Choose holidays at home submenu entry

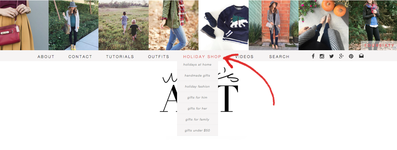coord(198,65)
